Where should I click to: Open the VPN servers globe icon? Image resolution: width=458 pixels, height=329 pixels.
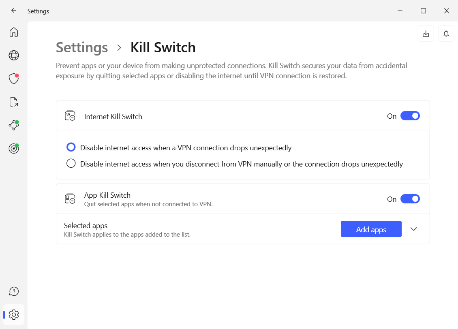click(13, 55)
